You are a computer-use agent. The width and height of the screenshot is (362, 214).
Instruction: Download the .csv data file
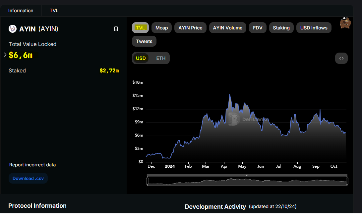click(x=28, y=178)
